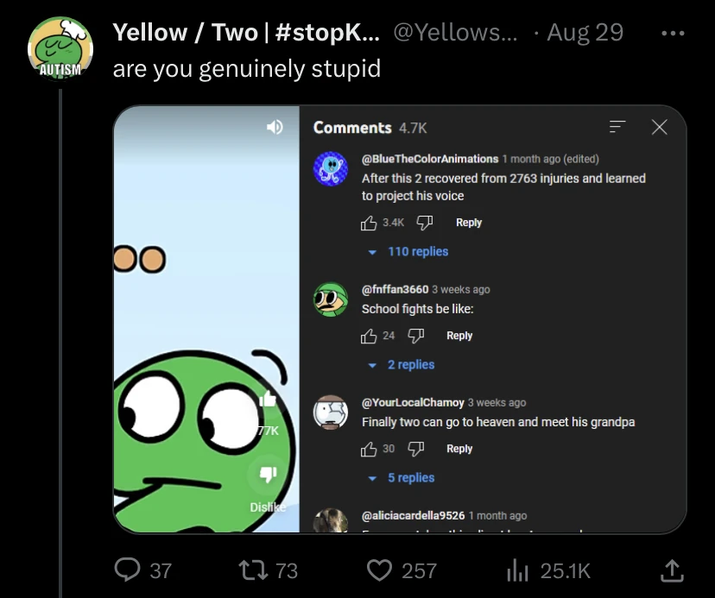Screen dimensions: 715x598
Task: Close the Comments panel
Action: click(659, 128)
